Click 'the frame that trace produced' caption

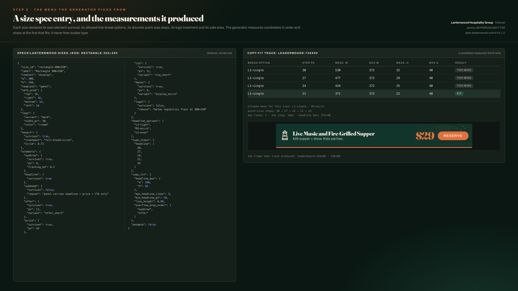coord(294,156)
